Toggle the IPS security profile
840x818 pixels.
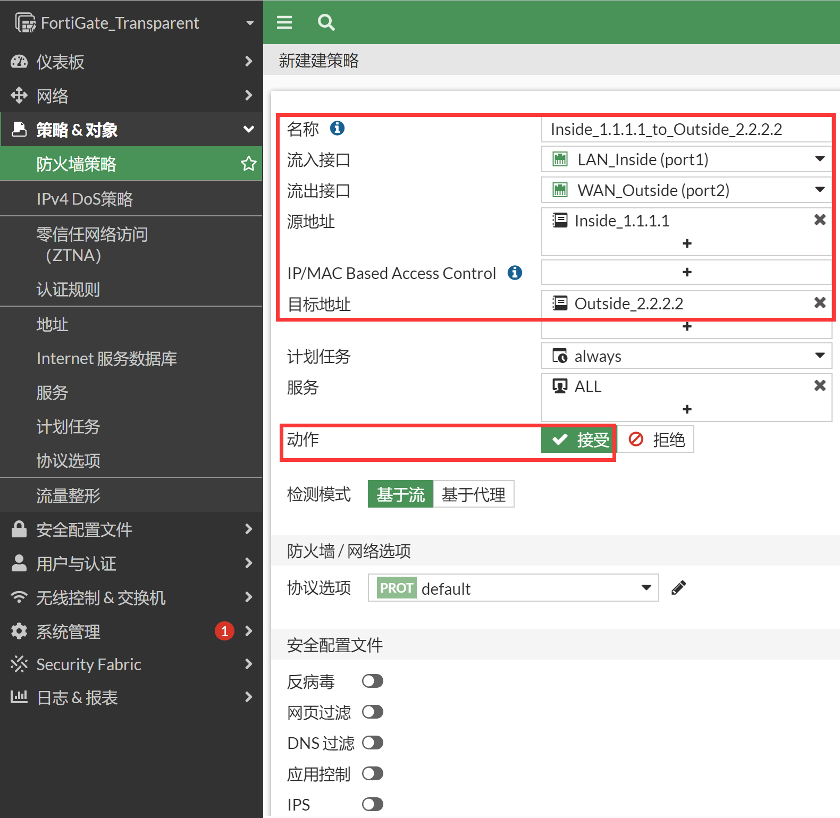click(x=372, y=804)
